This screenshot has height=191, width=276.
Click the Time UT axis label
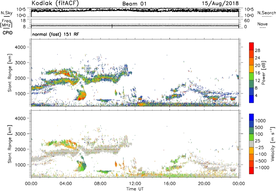(135, 189)
